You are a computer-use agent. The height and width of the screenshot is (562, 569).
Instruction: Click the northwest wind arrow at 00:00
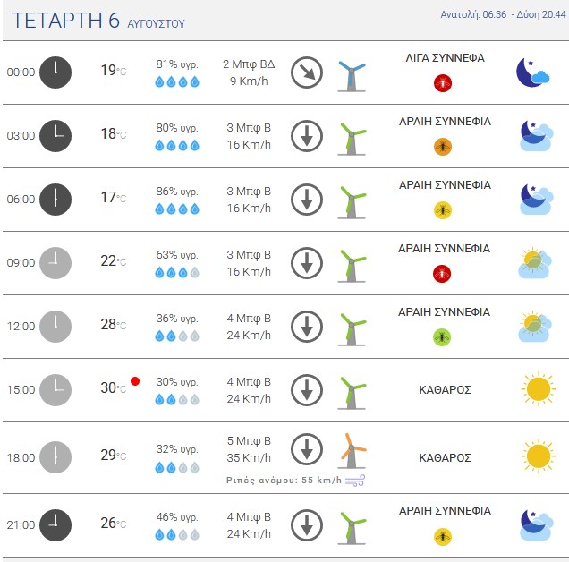[307, 72]
